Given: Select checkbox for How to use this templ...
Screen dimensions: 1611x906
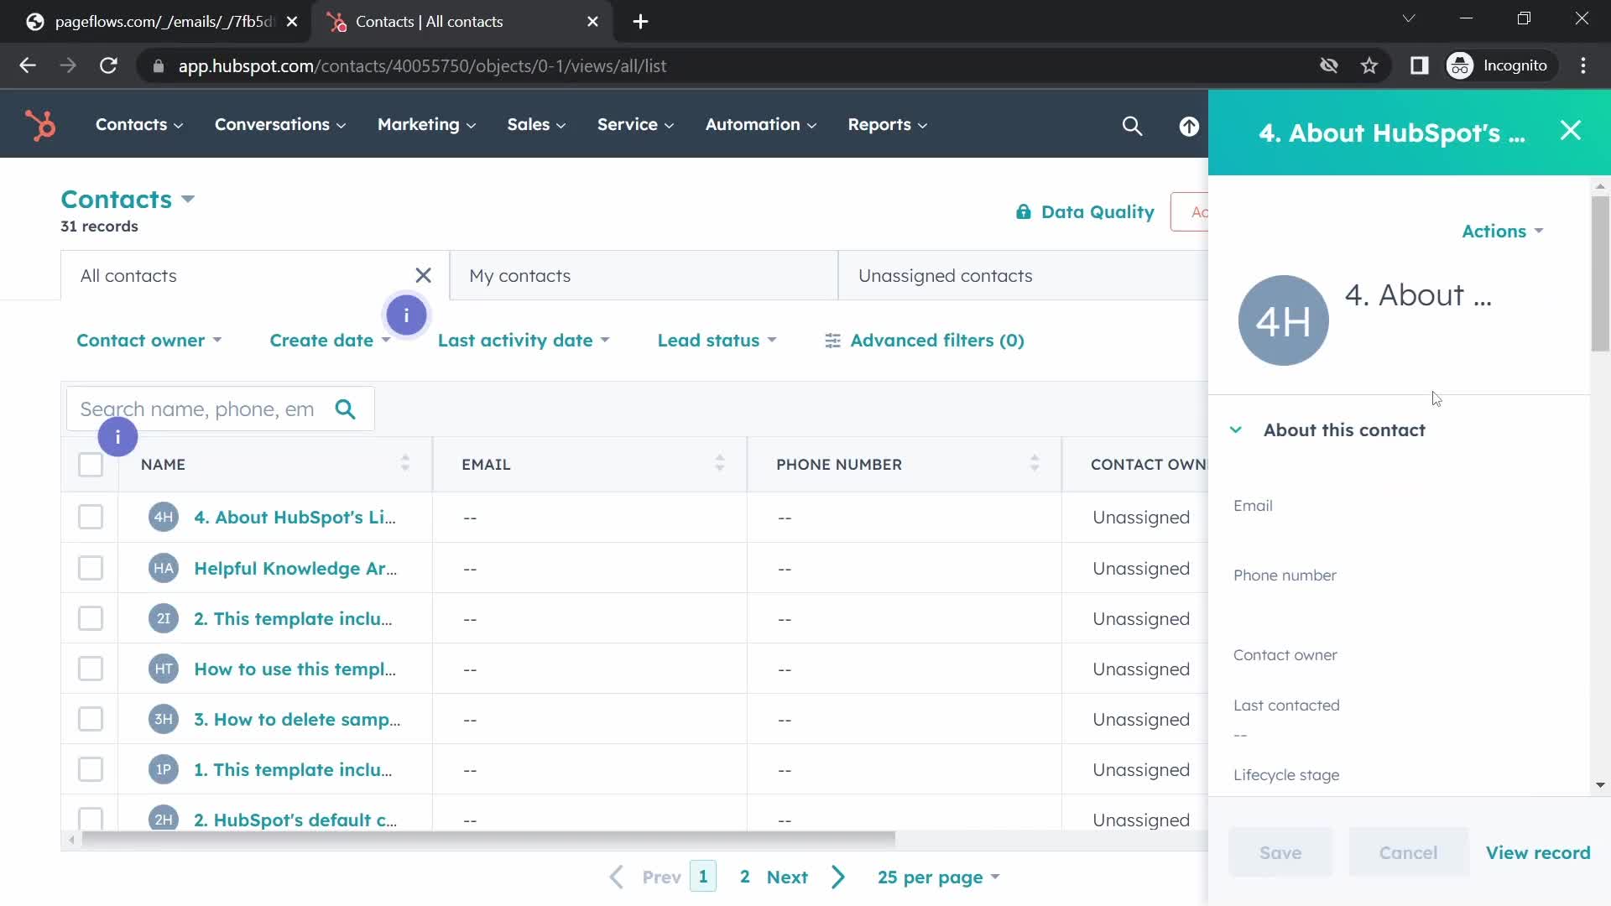Looking at the screenshot, I should tap(91, 669).
